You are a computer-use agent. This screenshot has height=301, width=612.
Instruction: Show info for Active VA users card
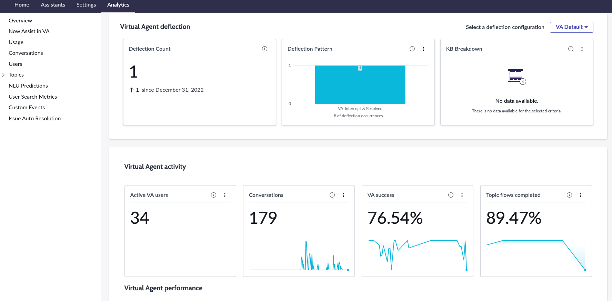213,195
